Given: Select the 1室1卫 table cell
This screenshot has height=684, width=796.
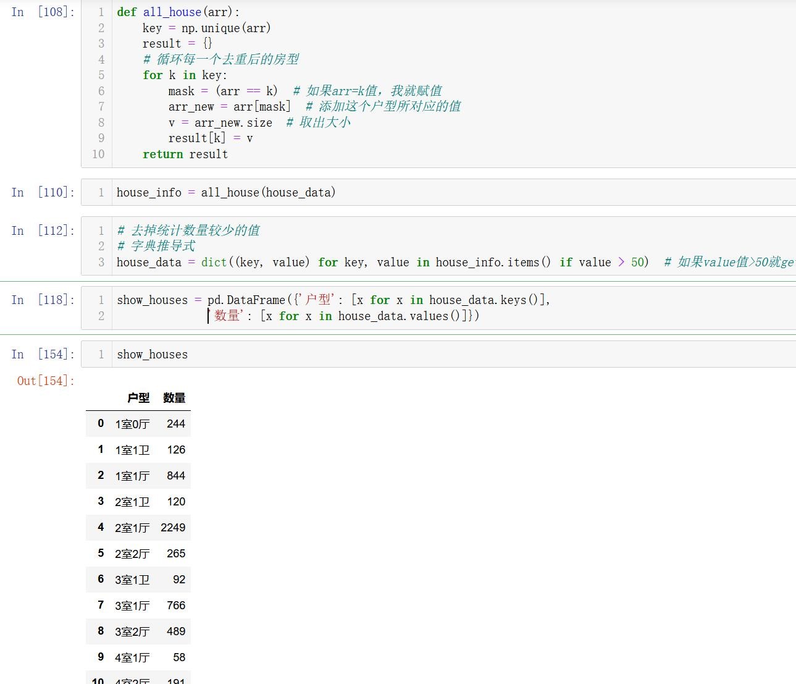Looking at the screenshot, I should (132, 450).
